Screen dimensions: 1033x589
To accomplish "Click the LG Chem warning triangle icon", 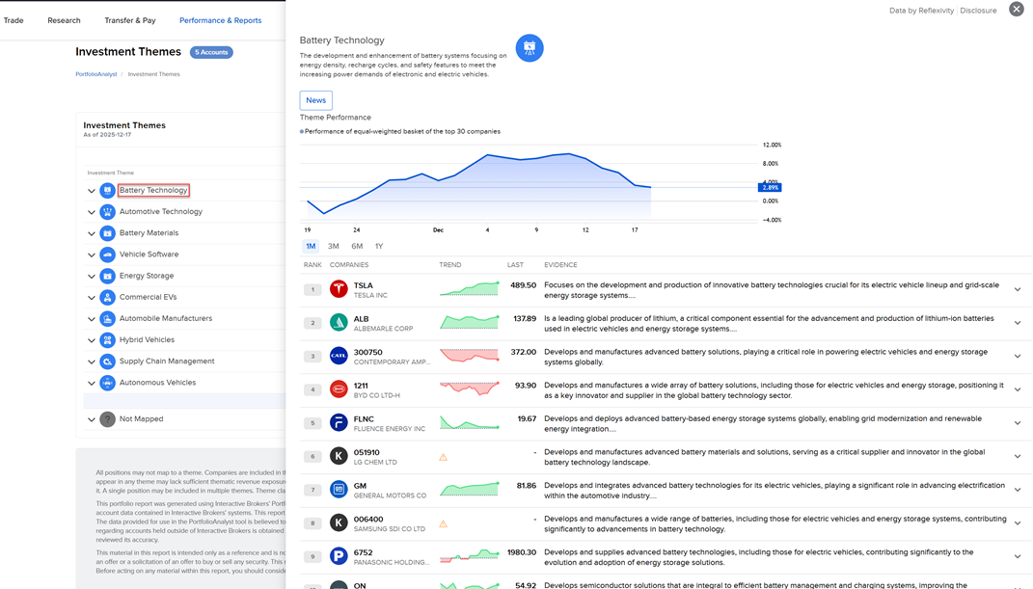I will [444, 457].
